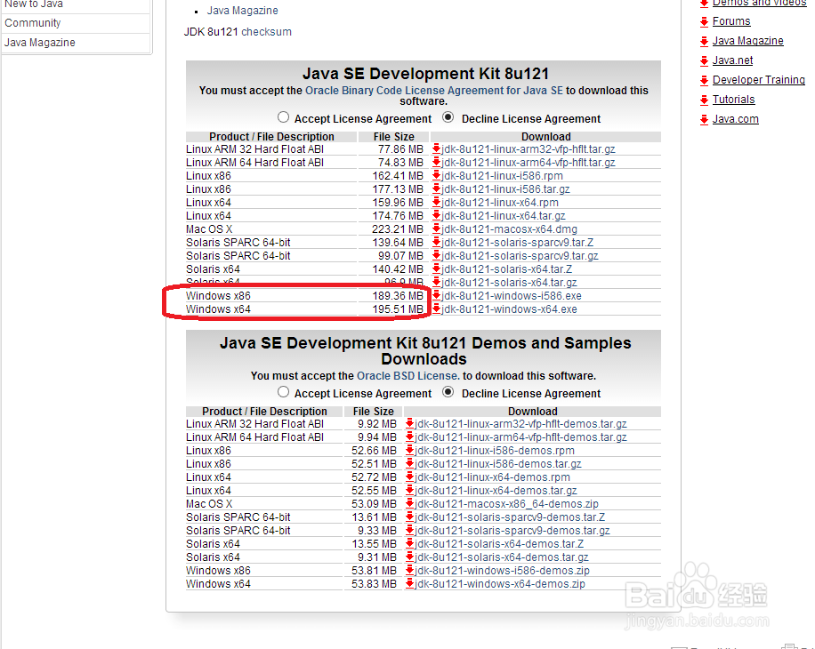Open the Oracle BSD License link

[408, 376]
